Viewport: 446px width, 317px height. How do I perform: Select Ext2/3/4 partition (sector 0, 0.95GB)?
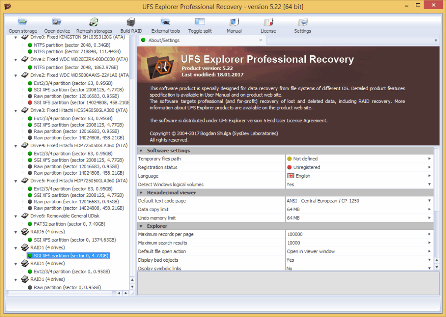72,272
